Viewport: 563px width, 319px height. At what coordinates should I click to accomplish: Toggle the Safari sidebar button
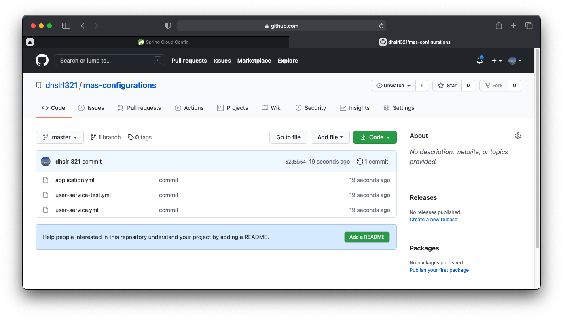click(x=66, y=26)
